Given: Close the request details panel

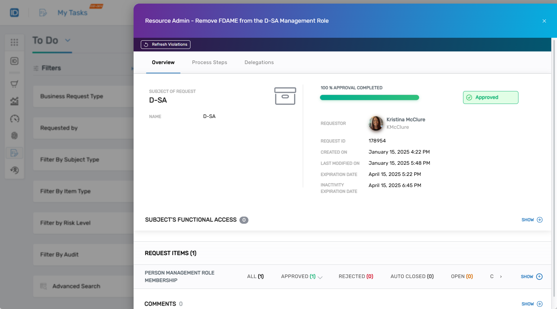Looking at the screenshot, I should tap(544, 21).
